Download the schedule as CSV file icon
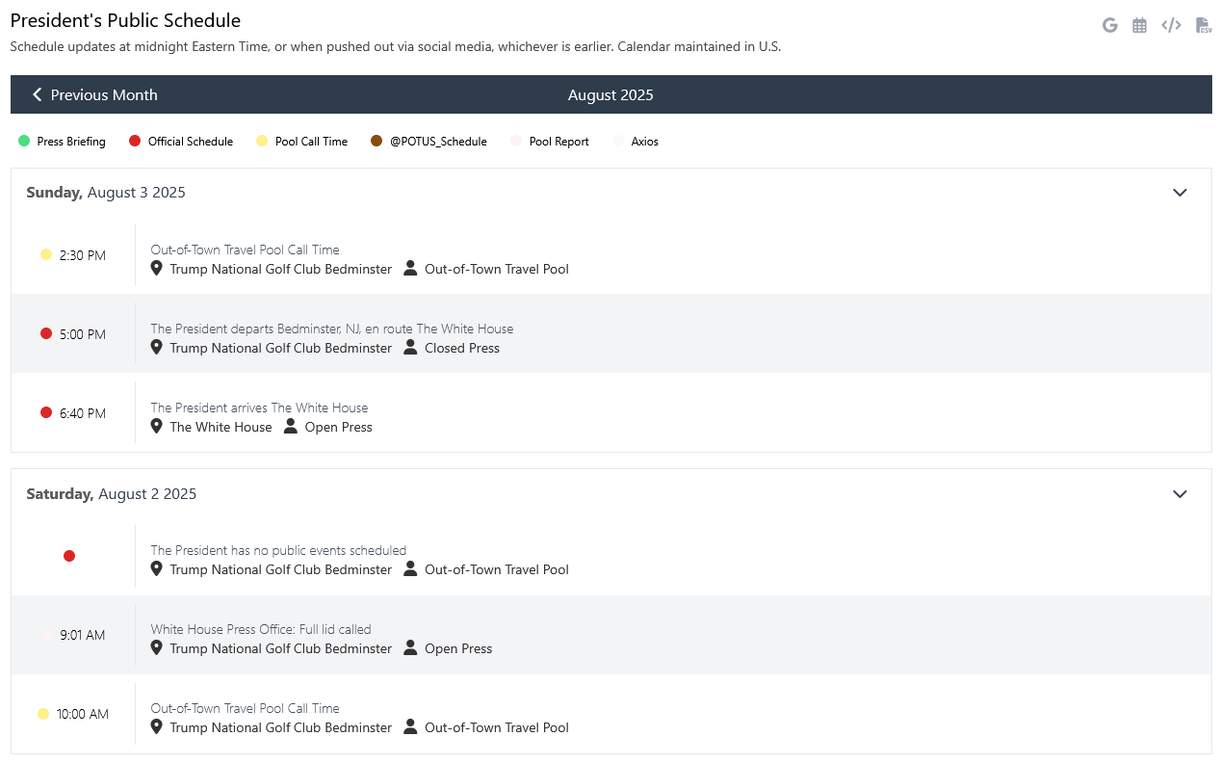Image resolution: width=1219 pixels, height=763 pixels. [x=1203, y=26]
